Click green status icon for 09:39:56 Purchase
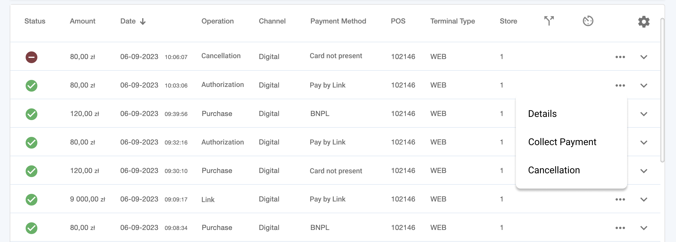 [32, 114]
